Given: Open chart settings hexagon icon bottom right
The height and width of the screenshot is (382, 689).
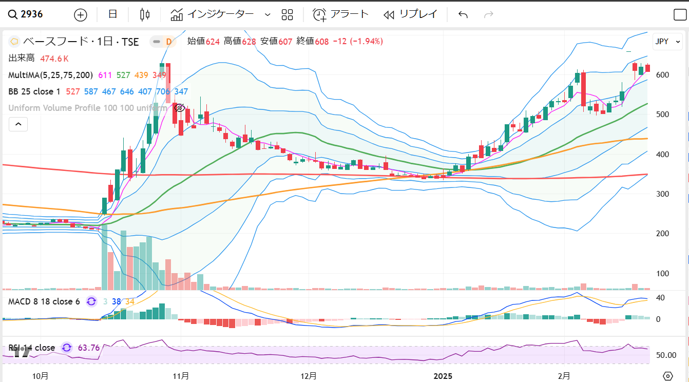Looking at the screenshot, I should [x=667, y=376].
